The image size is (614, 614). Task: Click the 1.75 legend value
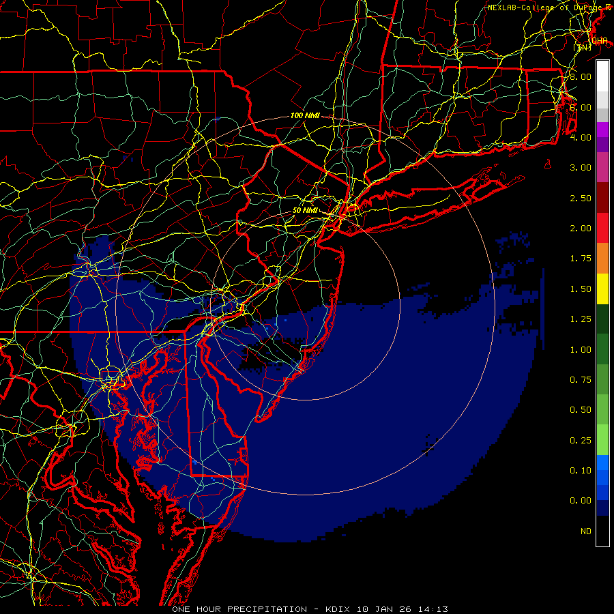coord(581,259)
